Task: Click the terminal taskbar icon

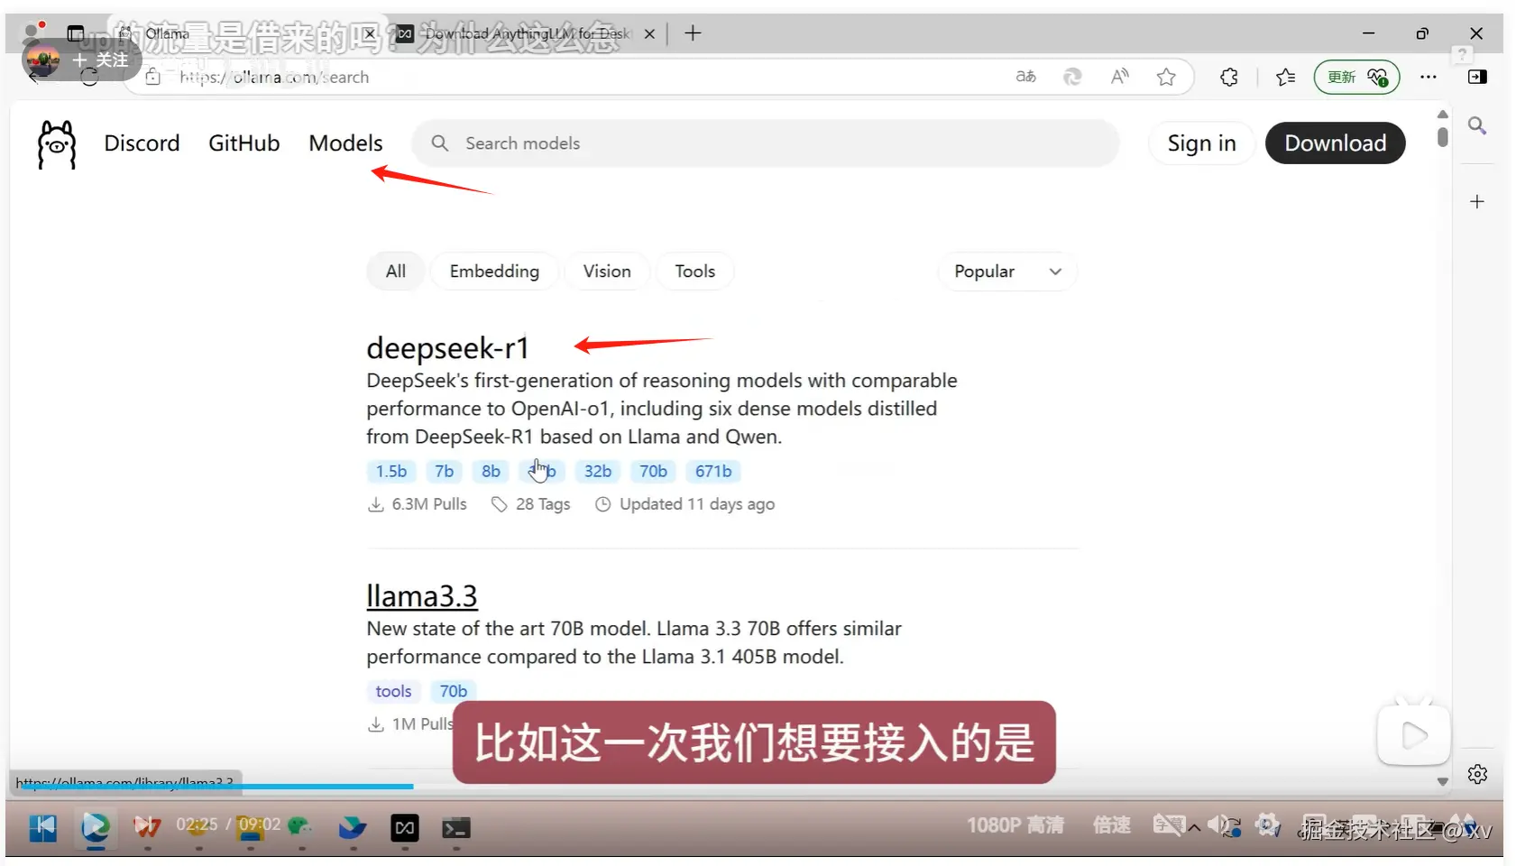Action: tap(456, 828)
